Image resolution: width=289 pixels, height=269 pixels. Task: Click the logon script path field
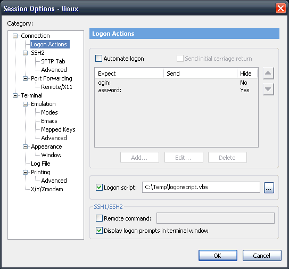tap(201, 188)
